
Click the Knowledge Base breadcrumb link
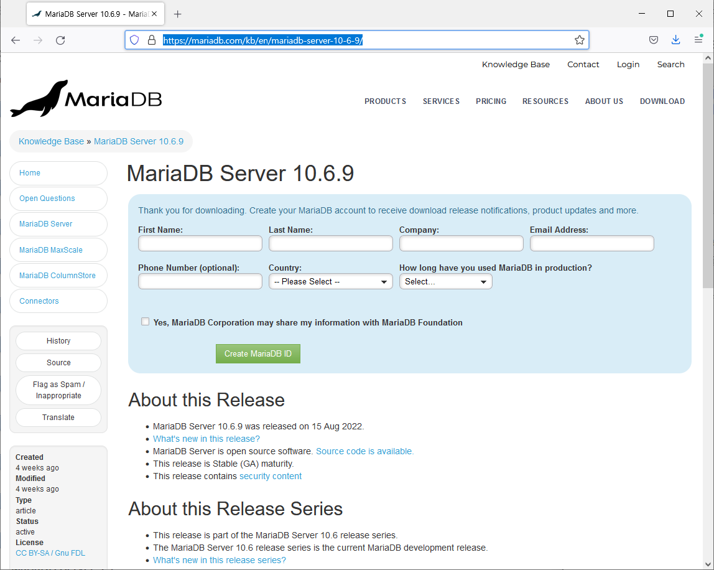point(51,141)
